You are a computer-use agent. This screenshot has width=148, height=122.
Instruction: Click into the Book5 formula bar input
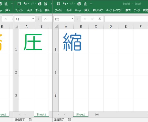point(126,19)
